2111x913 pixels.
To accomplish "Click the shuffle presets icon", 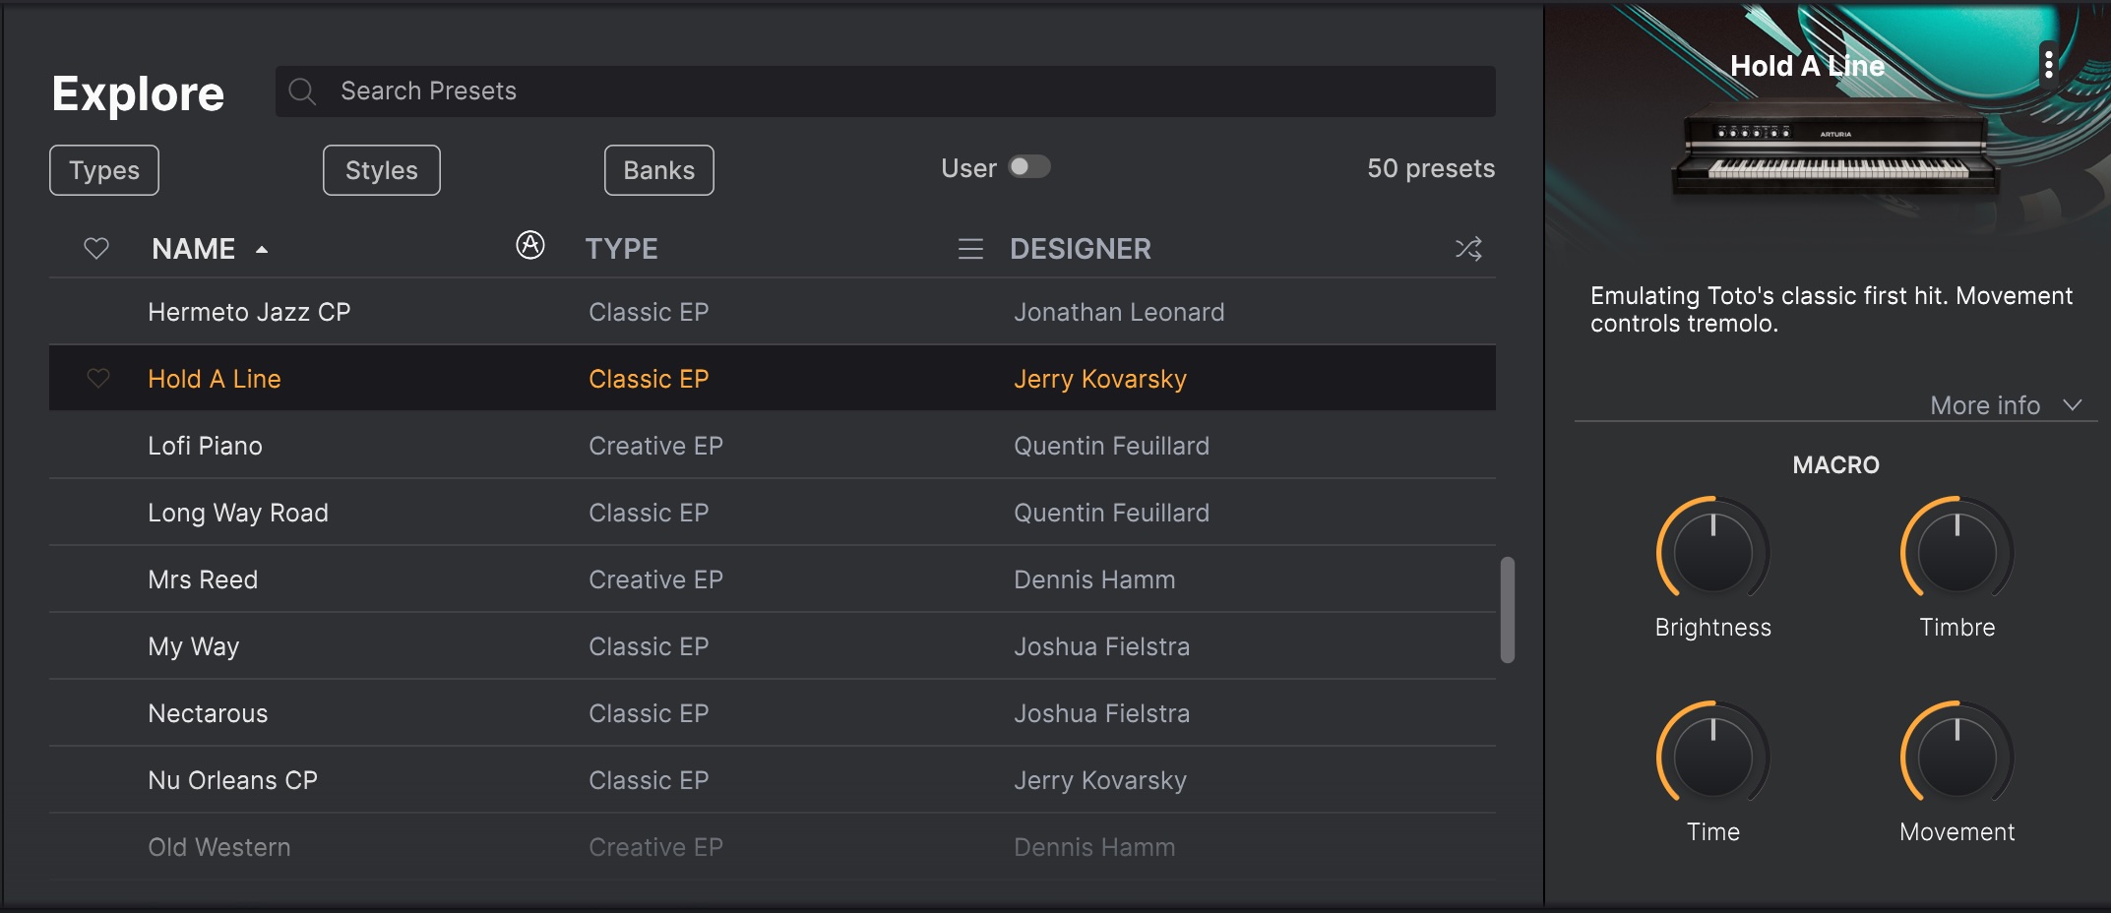I will pyautogui.click(x=1468, y=249).
